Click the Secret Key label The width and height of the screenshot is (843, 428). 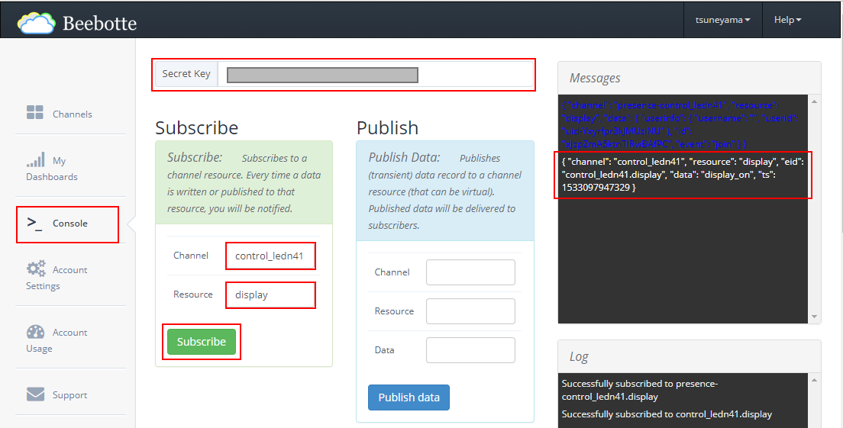(186, 74)
